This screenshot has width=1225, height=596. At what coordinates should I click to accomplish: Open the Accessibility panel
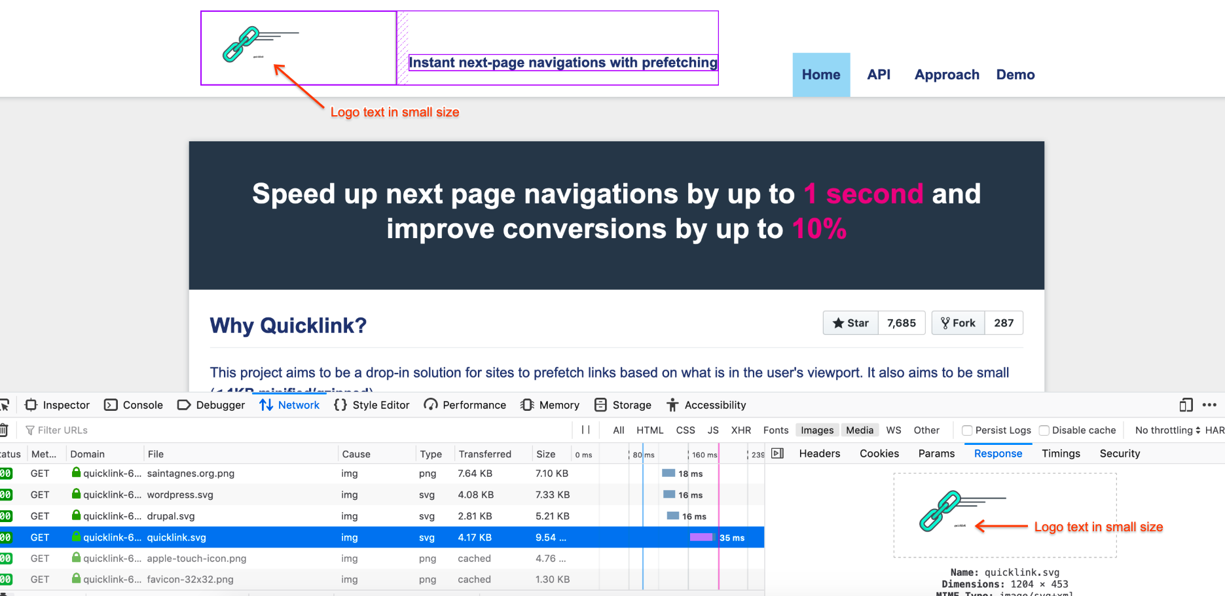click(706, 405)
